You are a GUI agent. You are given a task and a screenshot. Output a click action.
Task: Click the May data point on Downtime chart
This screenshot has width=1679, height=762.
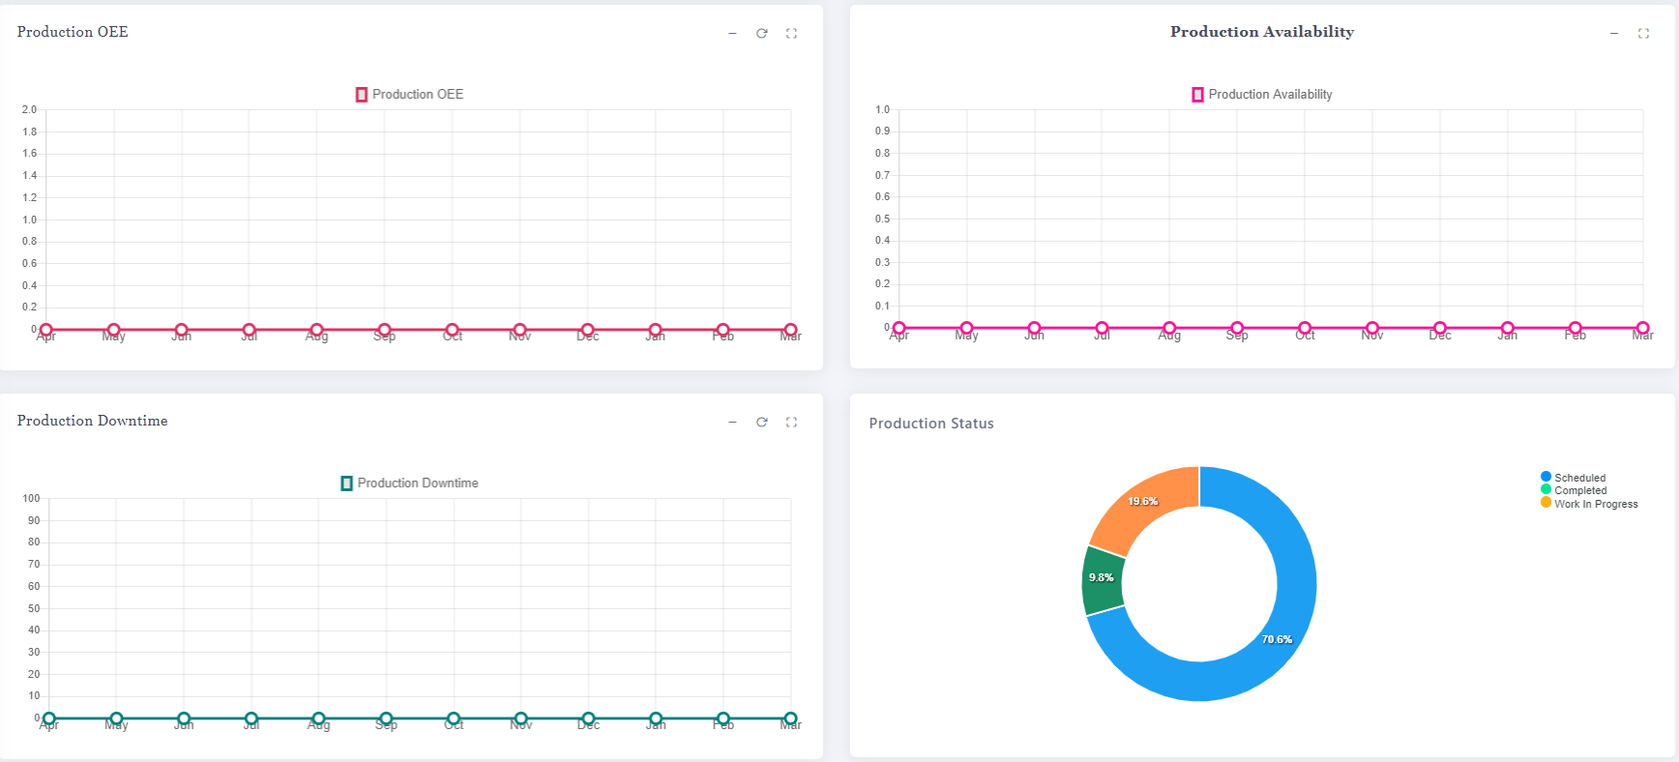click(x=116, y=718)
